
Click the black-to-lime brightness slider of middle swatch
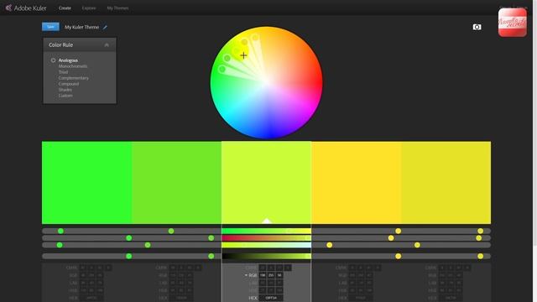click(x=267, y=256)
